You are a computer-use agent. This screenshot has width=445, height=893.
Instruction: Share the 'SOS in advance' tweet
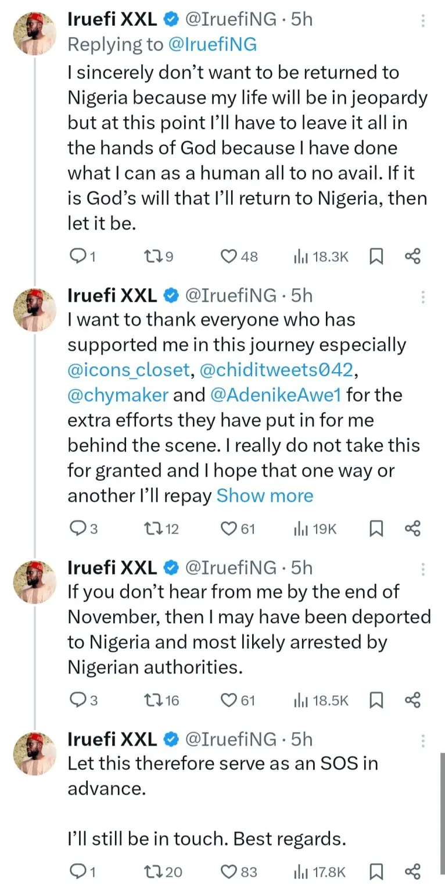412,871
